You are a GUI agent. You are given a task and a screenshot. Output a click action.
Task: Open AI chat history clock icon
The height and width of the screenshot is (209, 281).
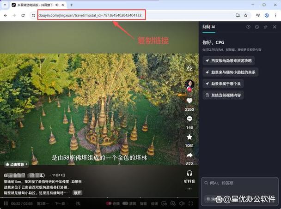[257, 27]
